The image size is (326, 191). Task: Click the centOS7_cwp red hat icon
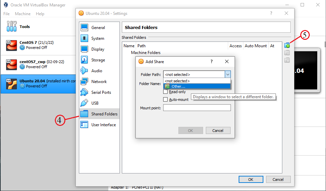click(x=12, y=65)
